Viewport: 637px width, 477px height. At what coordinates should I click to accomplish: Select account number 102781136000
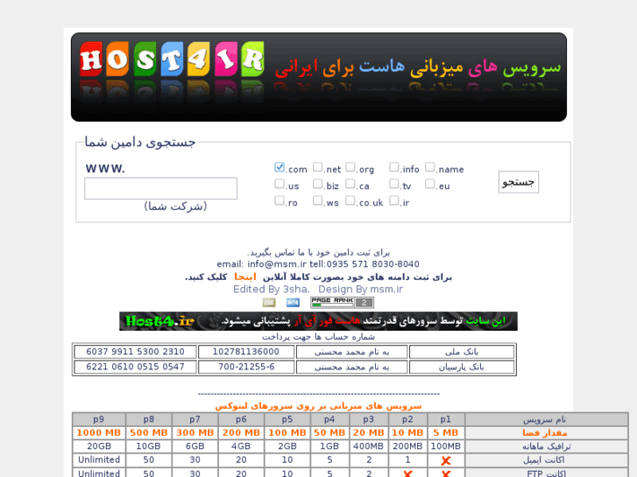tap(246, 352)
